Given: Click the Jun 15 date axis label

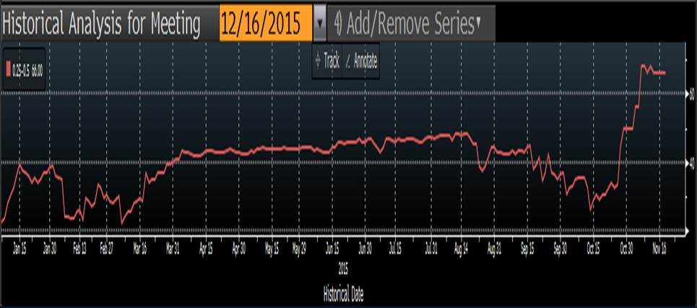Looking at the screenshot, I should [333, 247].
